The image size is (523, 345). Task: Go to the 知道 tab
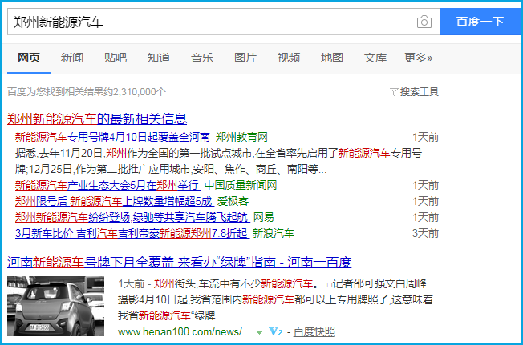click(x=159, y=58)
